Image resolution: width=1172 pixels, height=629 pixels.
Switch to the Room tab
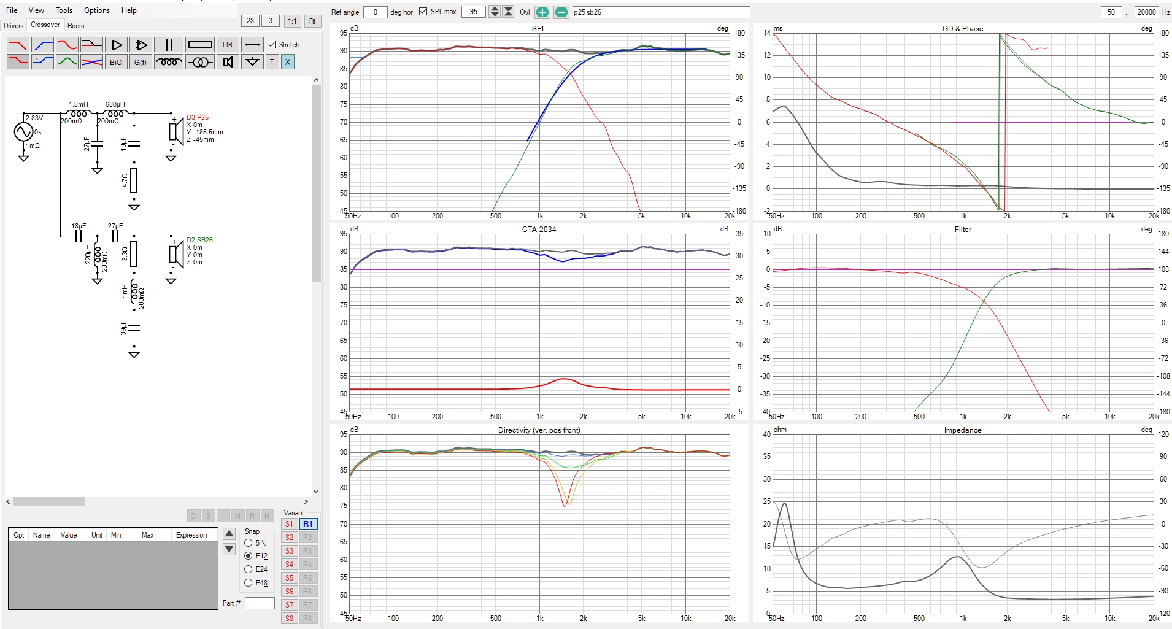(76, 26)
